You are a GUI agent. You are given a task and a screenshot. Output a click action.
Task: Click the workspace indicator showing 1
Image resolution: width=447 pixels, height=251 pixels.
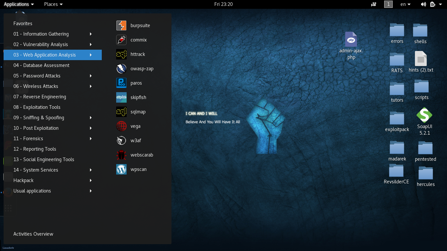pyautogui.click(x=388, y=4)
